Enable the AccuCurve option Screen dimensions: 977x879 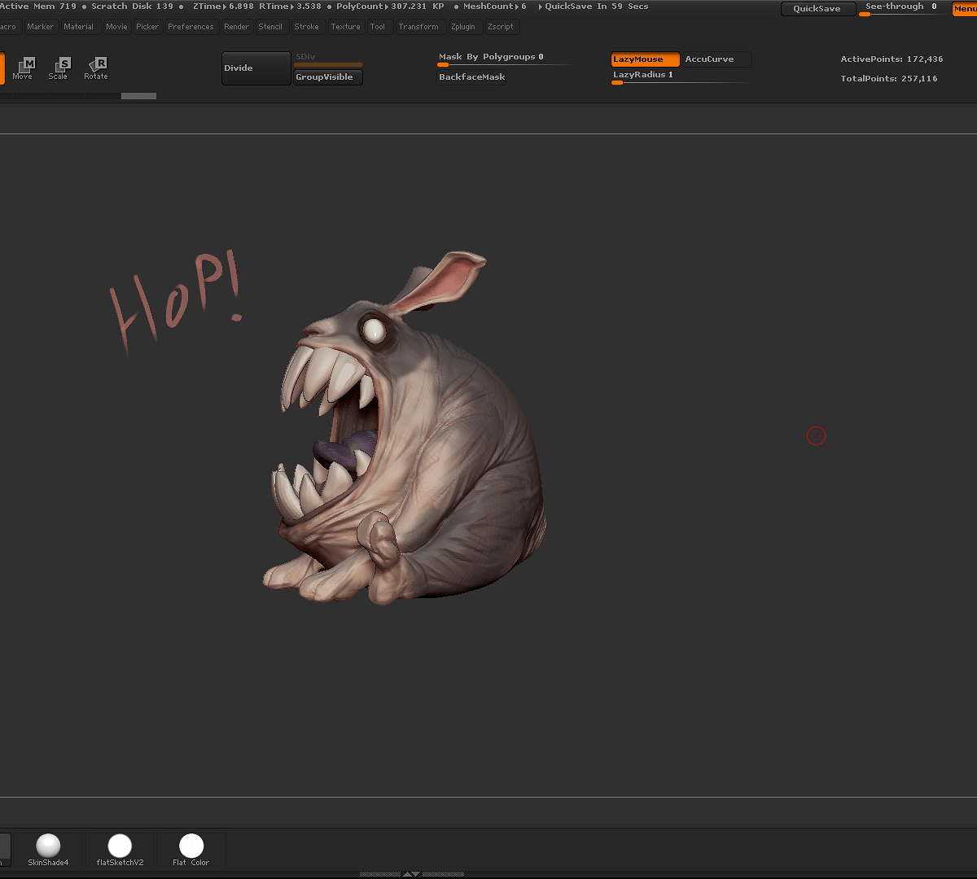point(716,59)
